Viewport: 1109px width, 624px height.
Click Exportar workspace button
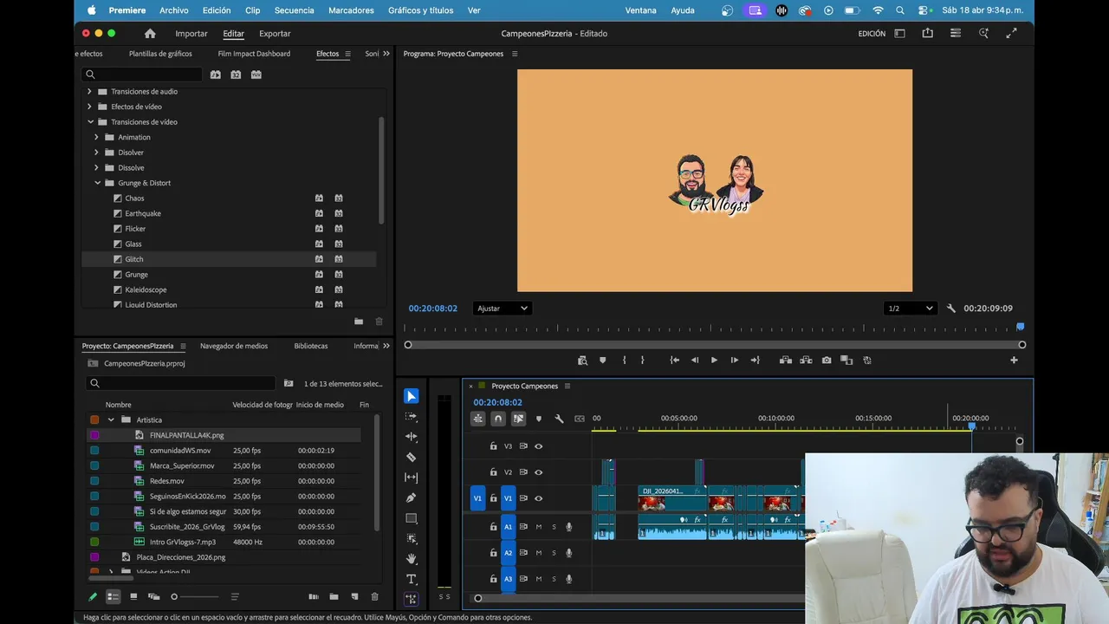click(x=275, y=34)
